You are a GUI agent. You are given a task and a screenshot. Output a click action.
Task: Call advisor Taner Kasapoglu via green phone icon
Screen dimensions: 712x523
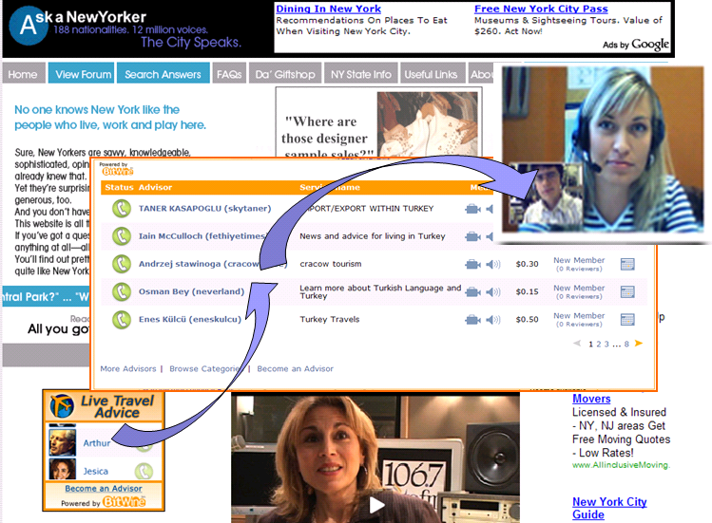[x=122, y=209]
